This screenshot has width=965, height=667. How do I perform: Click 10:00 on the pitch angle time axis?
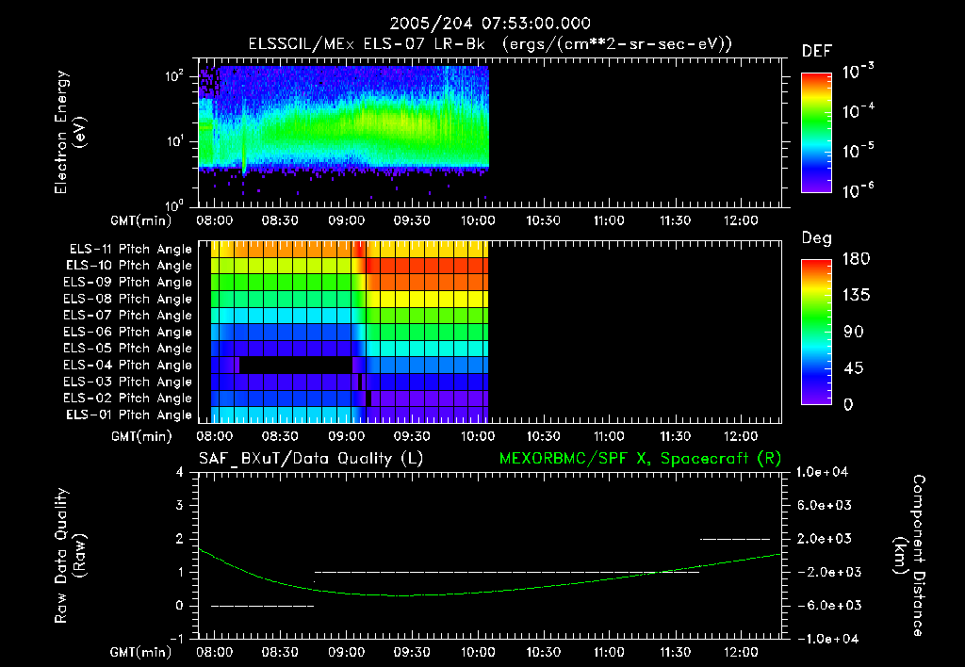(478, 436)
